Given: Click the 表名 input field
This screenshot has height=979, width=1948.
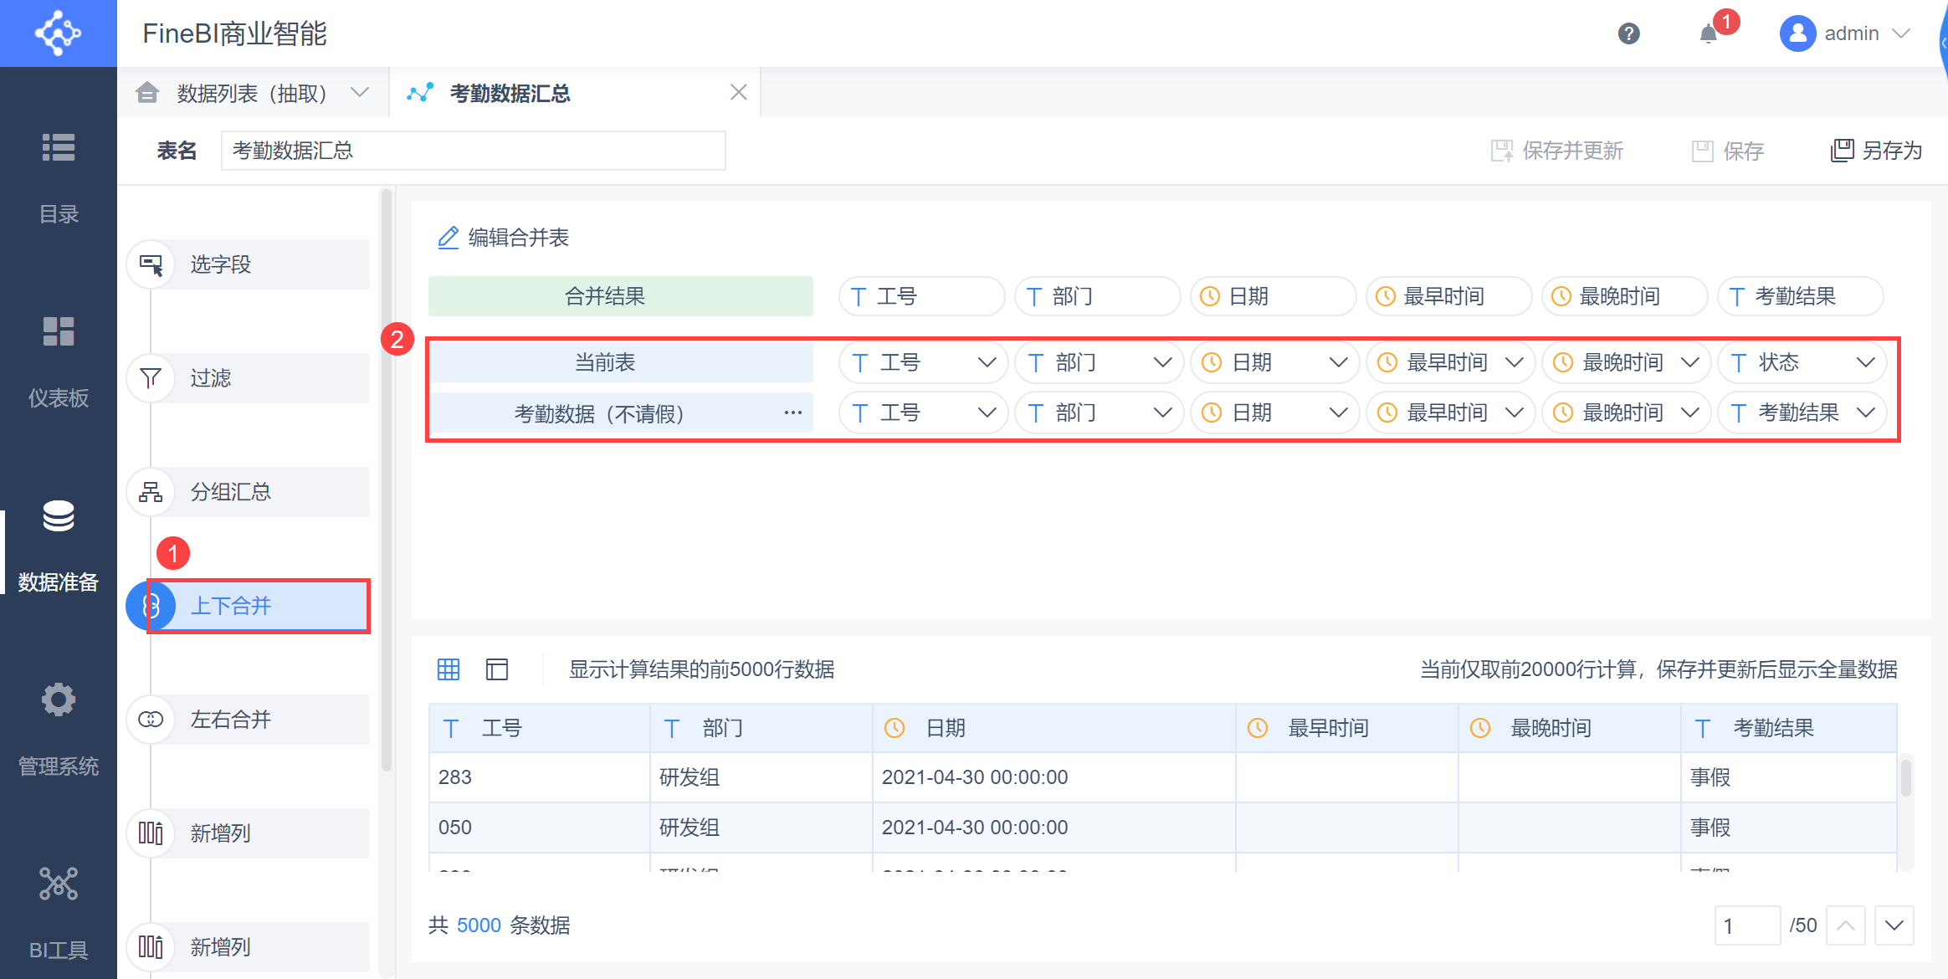Looking at the screenshot, I should [473, 151].
